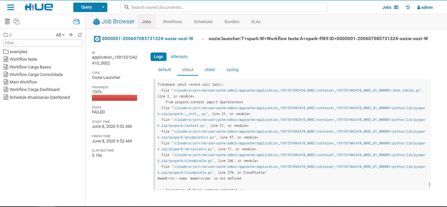Switch to the Workflows tab
447x207 pixels.
(x=172, y=21)
